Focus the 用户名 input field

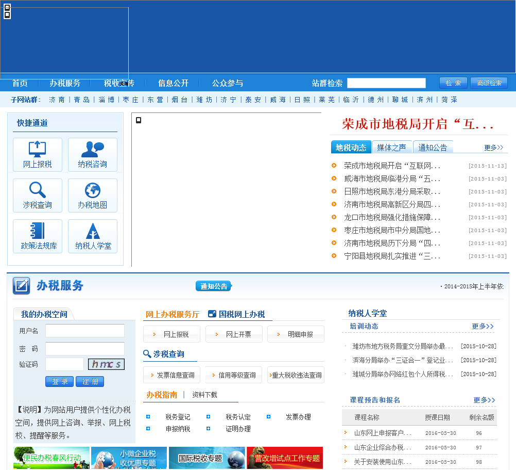[85, 331]
